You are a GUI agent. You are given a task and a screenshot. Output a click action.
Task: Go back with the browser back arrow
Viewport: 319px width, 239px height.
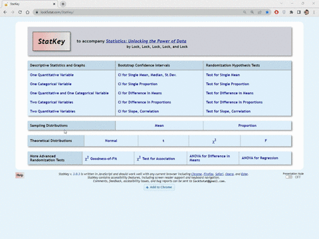[5, 12]
